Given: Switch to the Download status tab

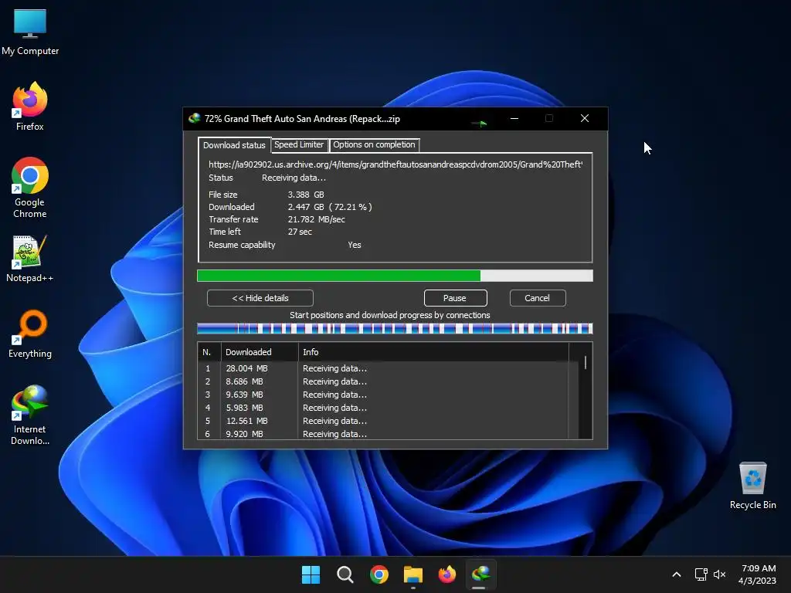Looking at the screenshot, I should (234, 145).
